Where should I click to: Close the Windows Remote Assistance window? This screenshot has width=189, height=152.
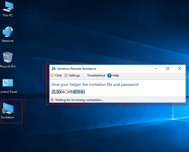[x=180, y=68]
